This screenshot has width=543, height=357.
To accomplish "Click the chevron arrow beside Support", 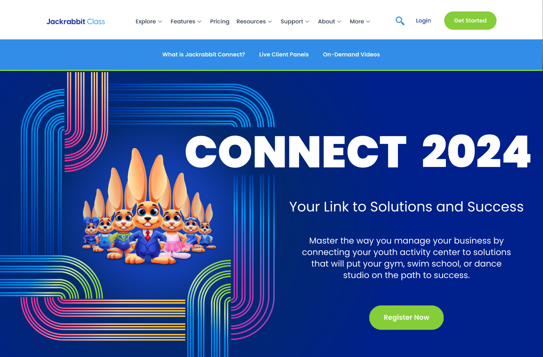I will (307, 22).
